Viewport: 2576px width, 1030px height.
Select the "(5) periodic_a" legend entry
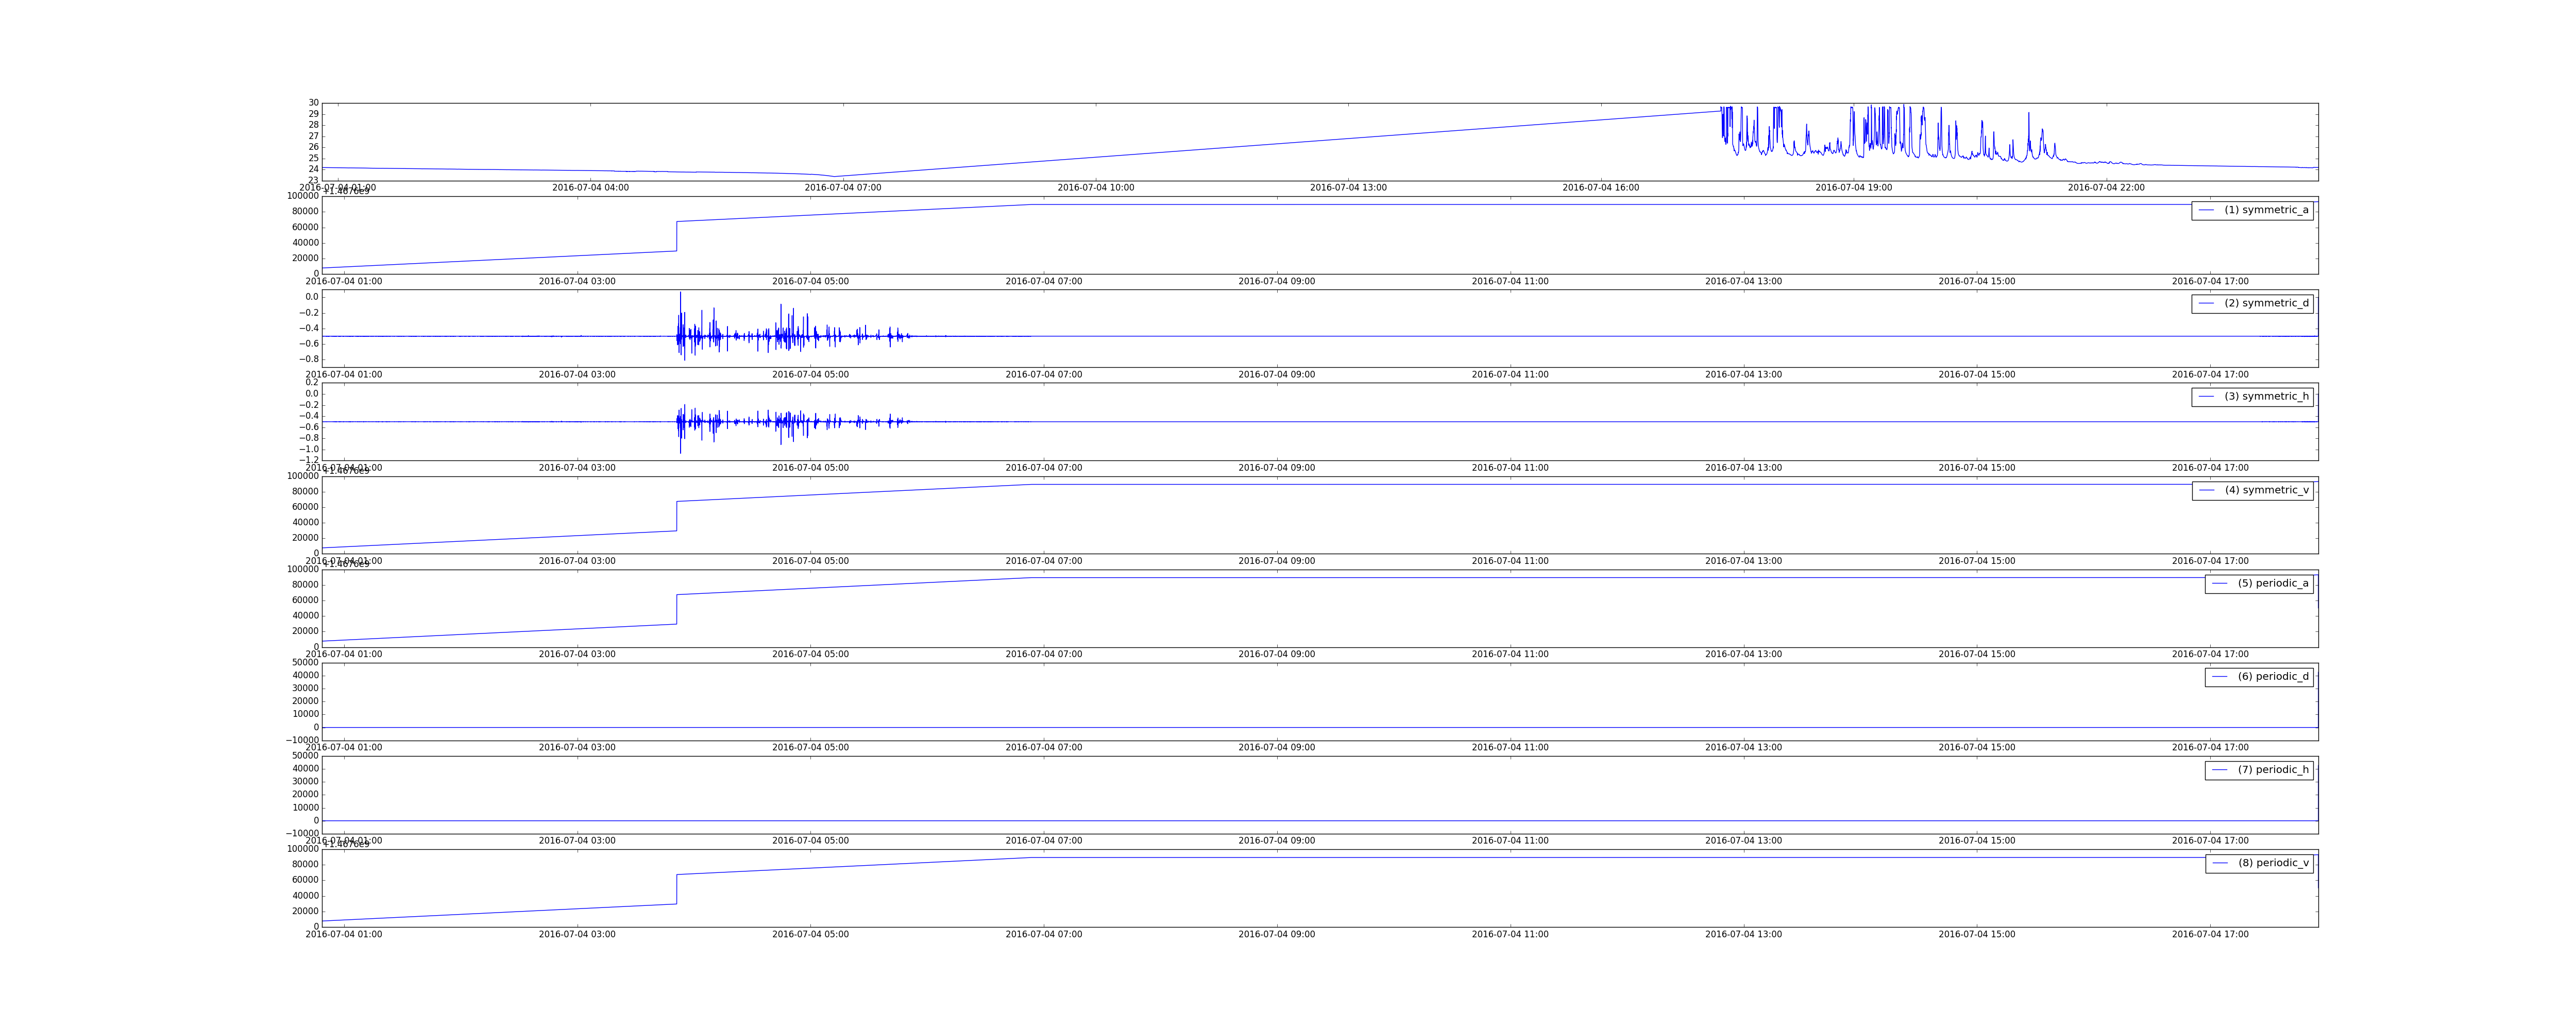(2273, 583)
